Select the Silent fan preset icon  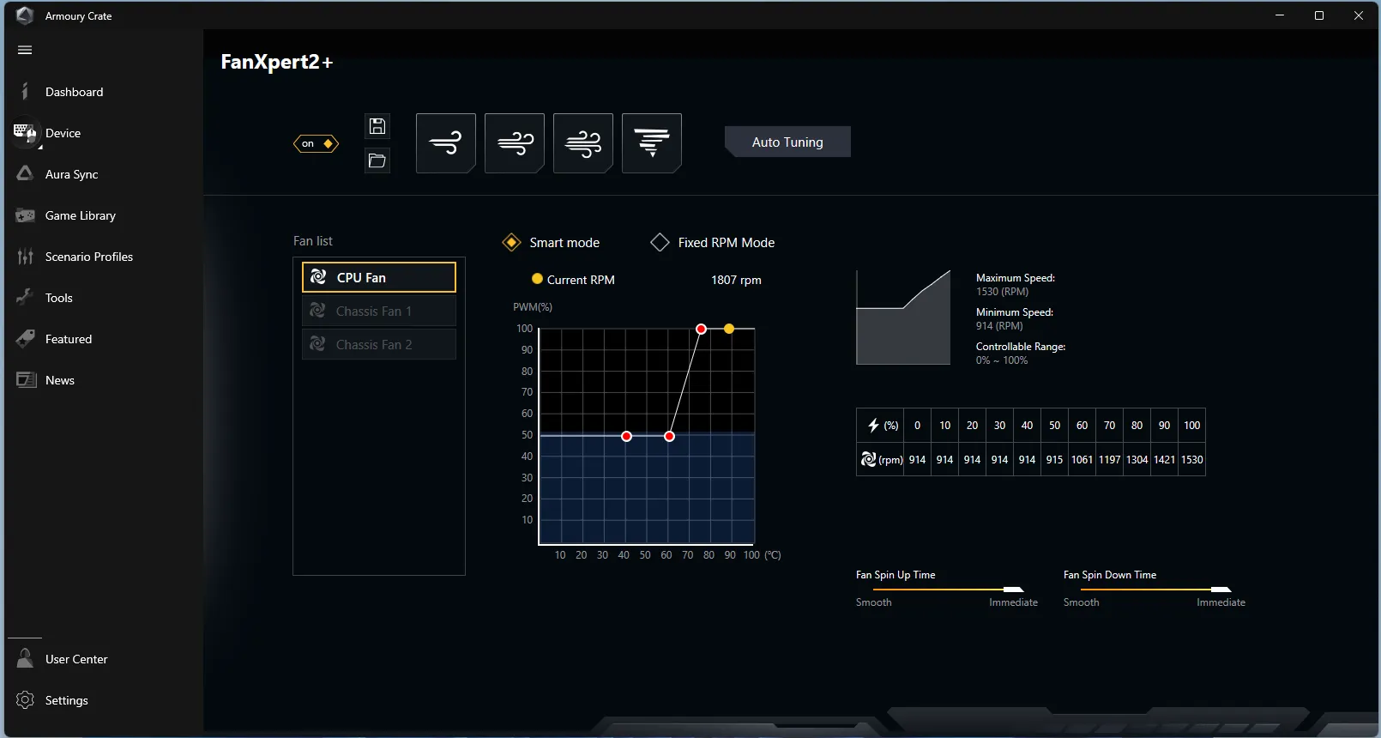pyautogui.click(x=445, y=142)
